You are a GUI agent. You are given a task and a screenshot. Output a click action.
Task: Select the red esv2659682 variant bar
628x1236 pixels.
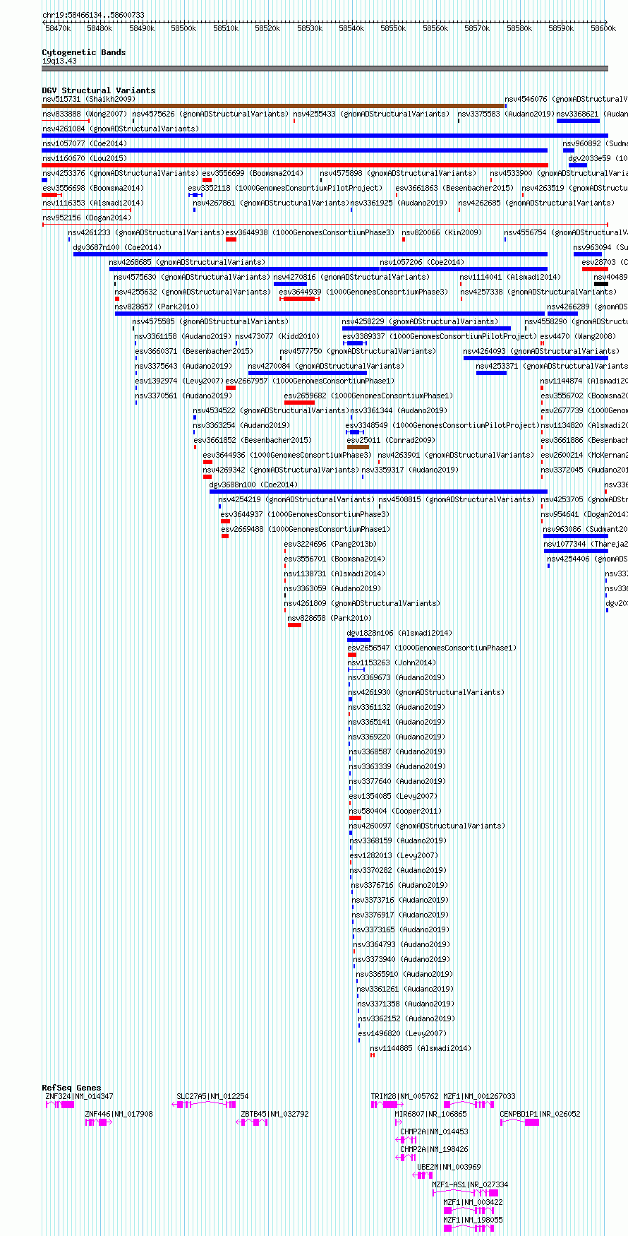click(x=299, y=403)
